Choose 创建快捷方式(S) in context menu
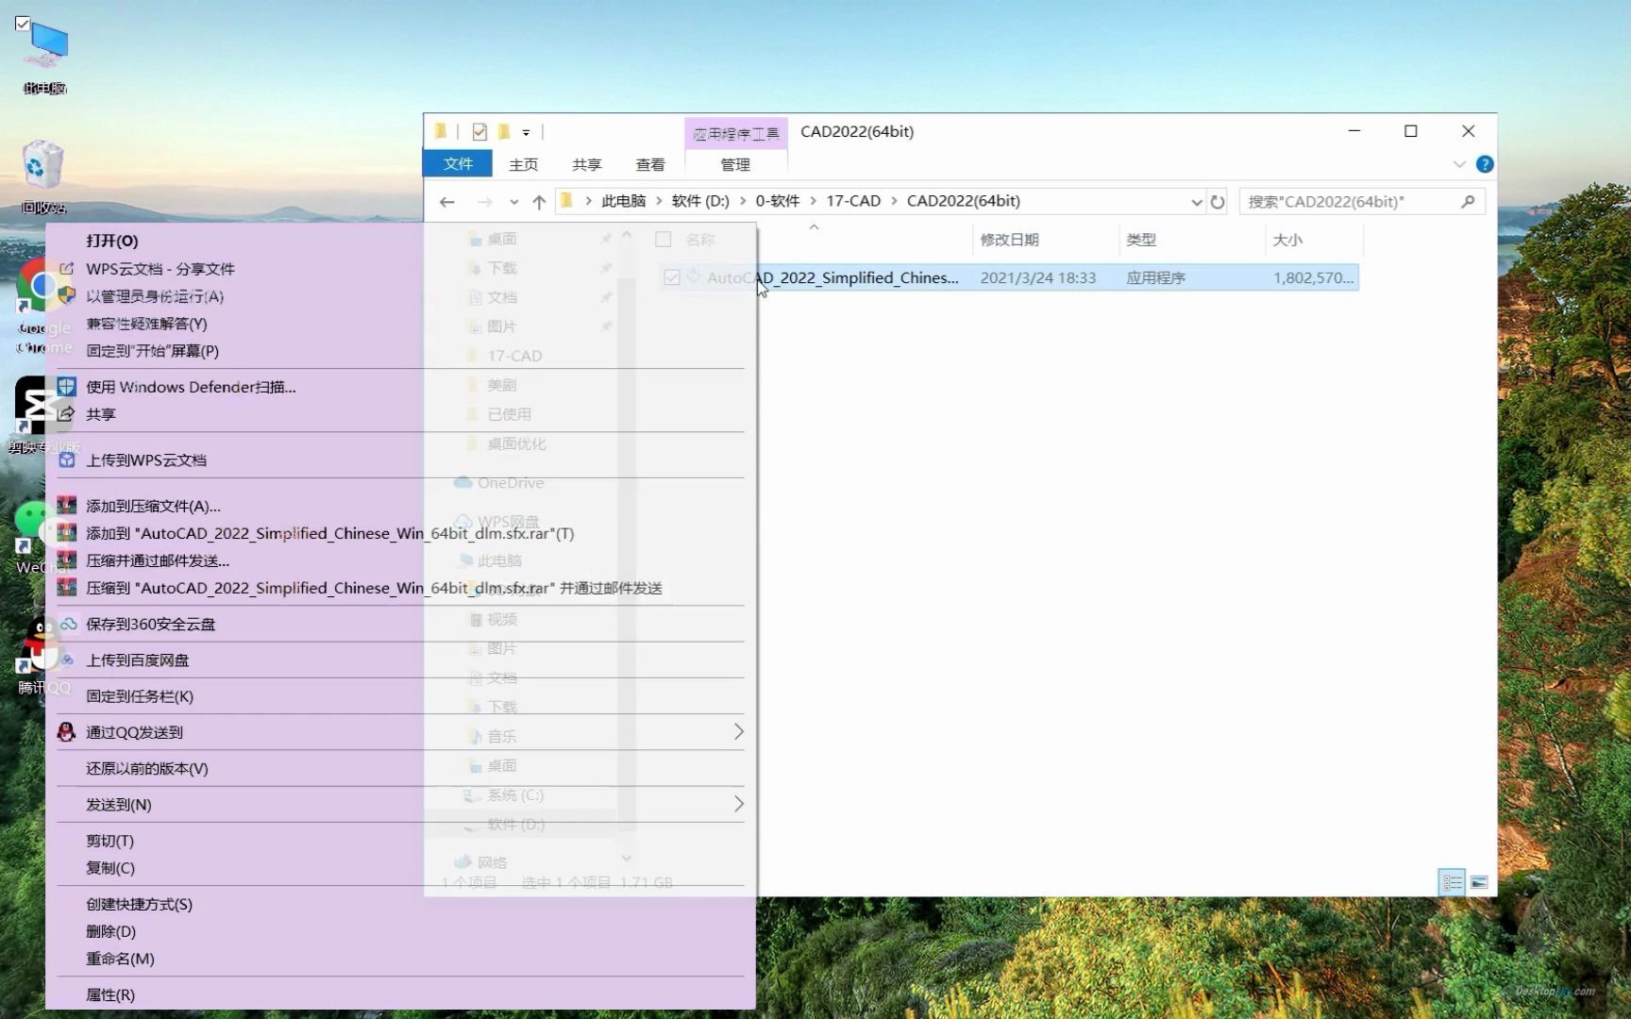Image resolution: width=1631 pixels, height=1019 pixels. pyautogui.click(x=139, y=904)
